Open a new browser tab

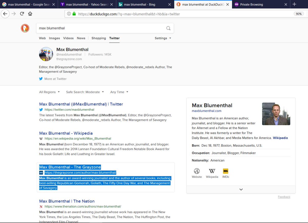click(294, 4)
